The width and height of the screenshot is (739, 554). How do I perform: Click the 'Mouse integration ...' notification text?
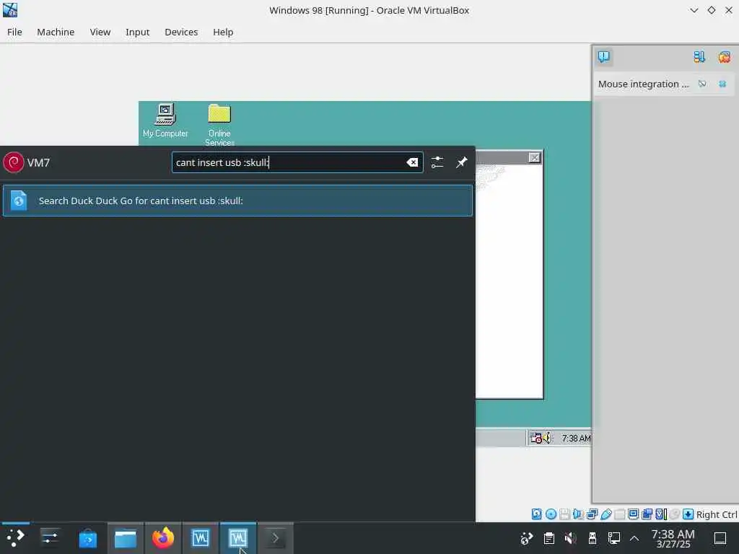(643, 84)
